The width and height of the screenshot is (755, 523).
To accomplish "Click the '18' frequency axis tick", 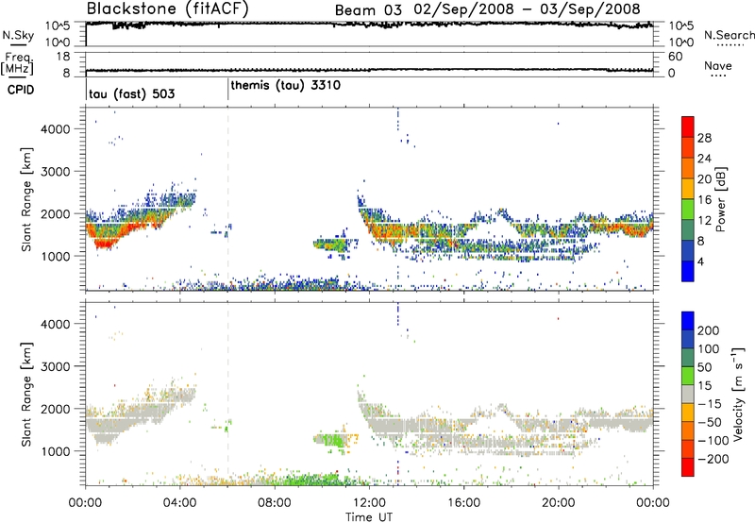I will pyautogui.click(x=64, y=57).
